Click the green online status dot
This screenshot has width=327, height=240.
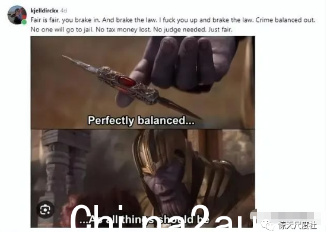click(24, 22)
